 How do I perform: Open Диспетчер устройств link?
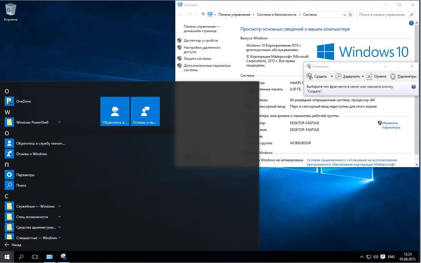pyautogui.click(x=201, y=41)
